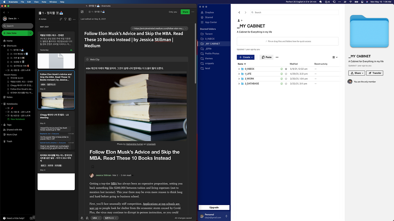Click the Dropbox search field

tap(294, 13)
